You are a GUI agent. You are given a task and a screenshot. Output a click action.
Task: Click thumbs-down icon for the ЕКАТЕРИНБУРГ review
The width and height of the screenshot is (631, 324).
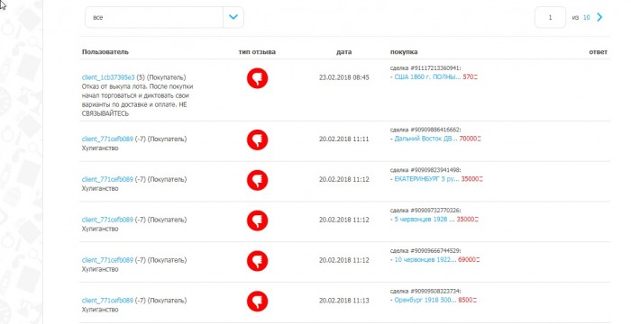[257, 180]
